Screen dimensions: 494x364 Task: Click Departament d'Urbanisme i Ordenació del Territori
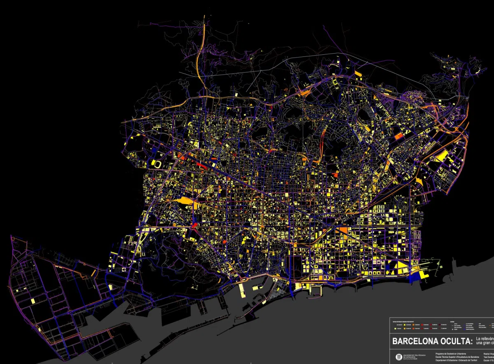pos(456,360)
